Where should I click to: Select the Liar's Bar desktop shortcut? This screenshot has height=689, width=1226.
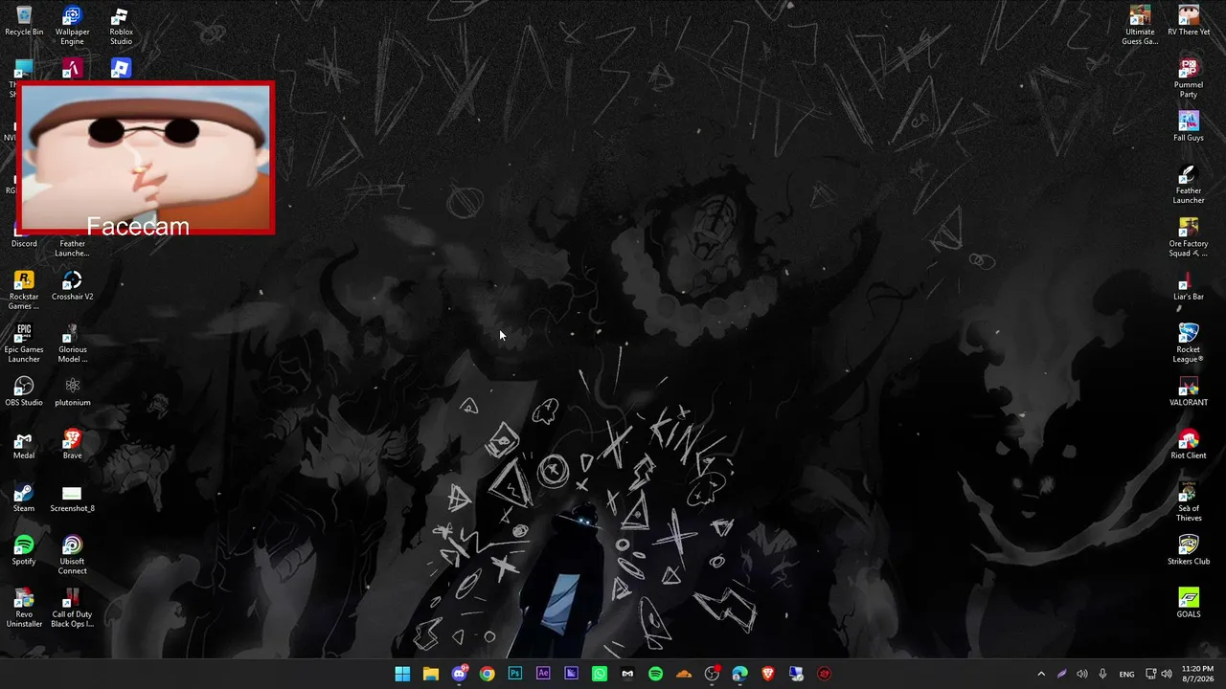[1189, 285]
